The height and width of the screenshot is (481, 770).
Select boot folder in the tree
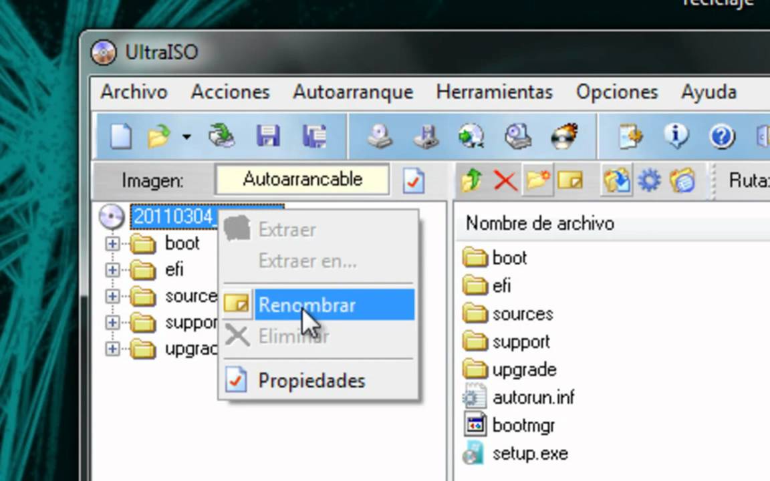click(x=182, y=243)
